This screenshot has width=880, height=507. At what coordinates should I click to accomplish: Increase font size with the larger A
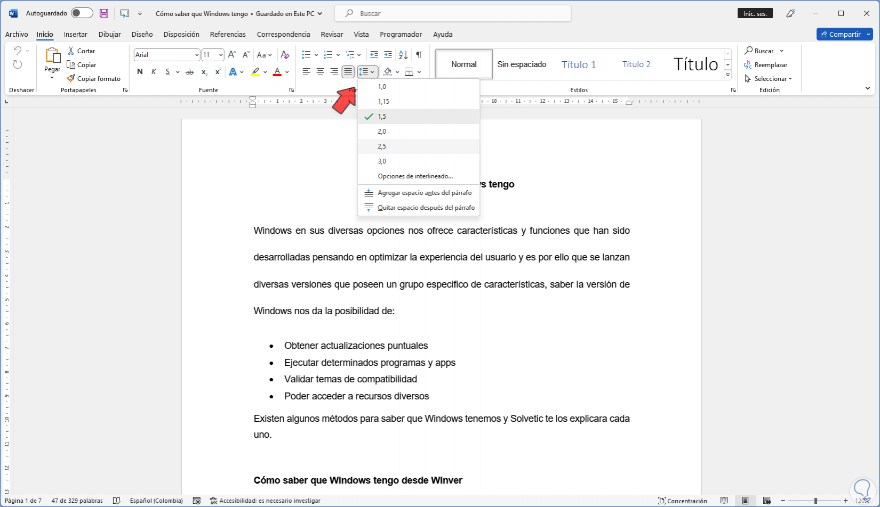click(232, 54)
